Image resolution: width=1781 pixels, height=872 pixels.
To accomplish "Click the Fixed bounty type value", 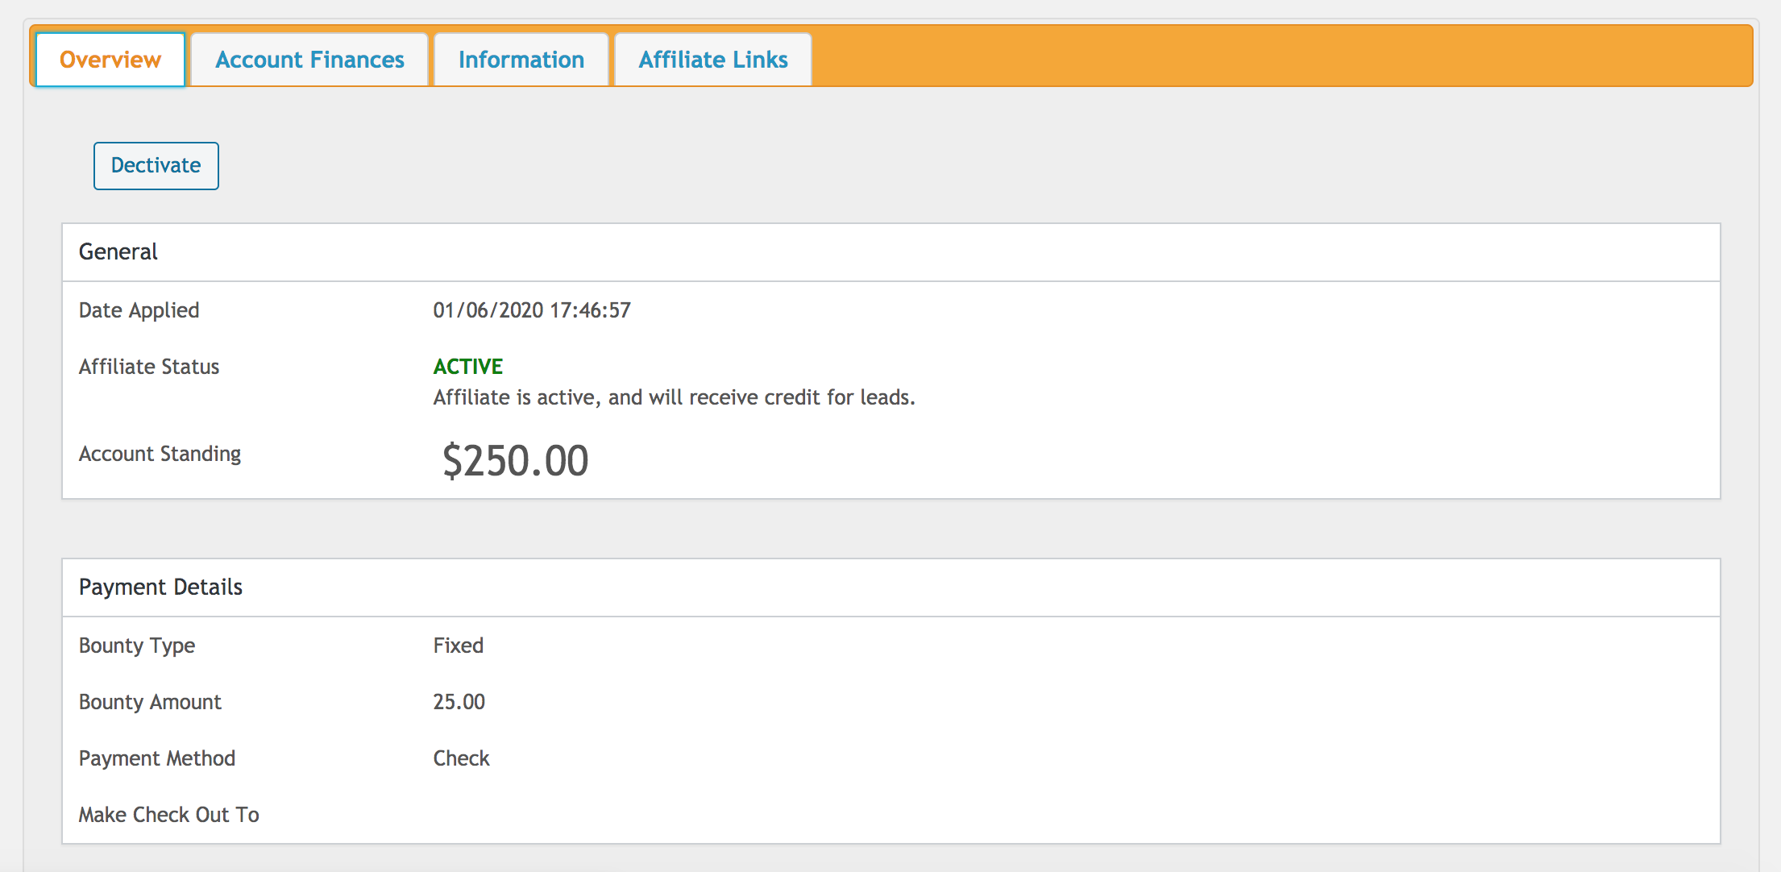I will (458, 646).
